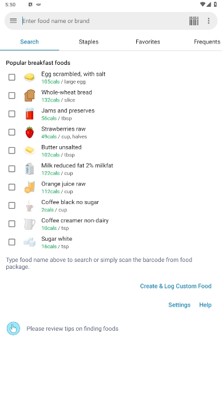This screenshot has width=222, height=396.
Task: Check the Egg scrambled, with salt box
Action: [12, 77]
